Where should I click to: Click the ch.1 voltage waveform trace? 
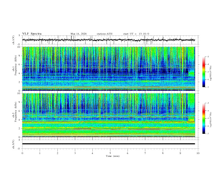[x=108, y=40]
